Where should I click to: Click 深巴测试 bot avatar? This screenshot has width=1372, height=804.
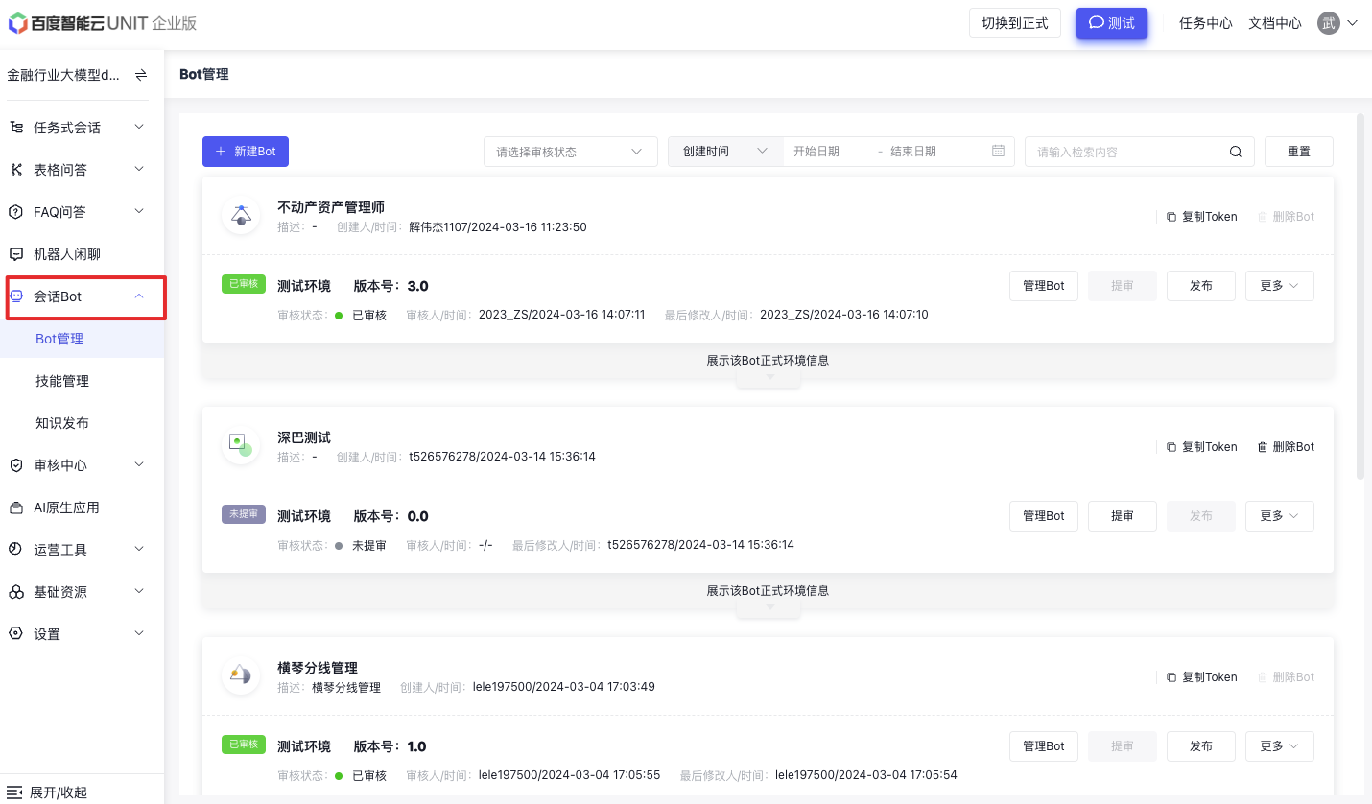tap(241, 445)
